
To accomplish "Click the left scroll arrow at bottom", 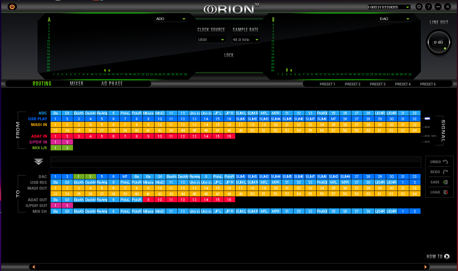I will [x=34, y=267].
